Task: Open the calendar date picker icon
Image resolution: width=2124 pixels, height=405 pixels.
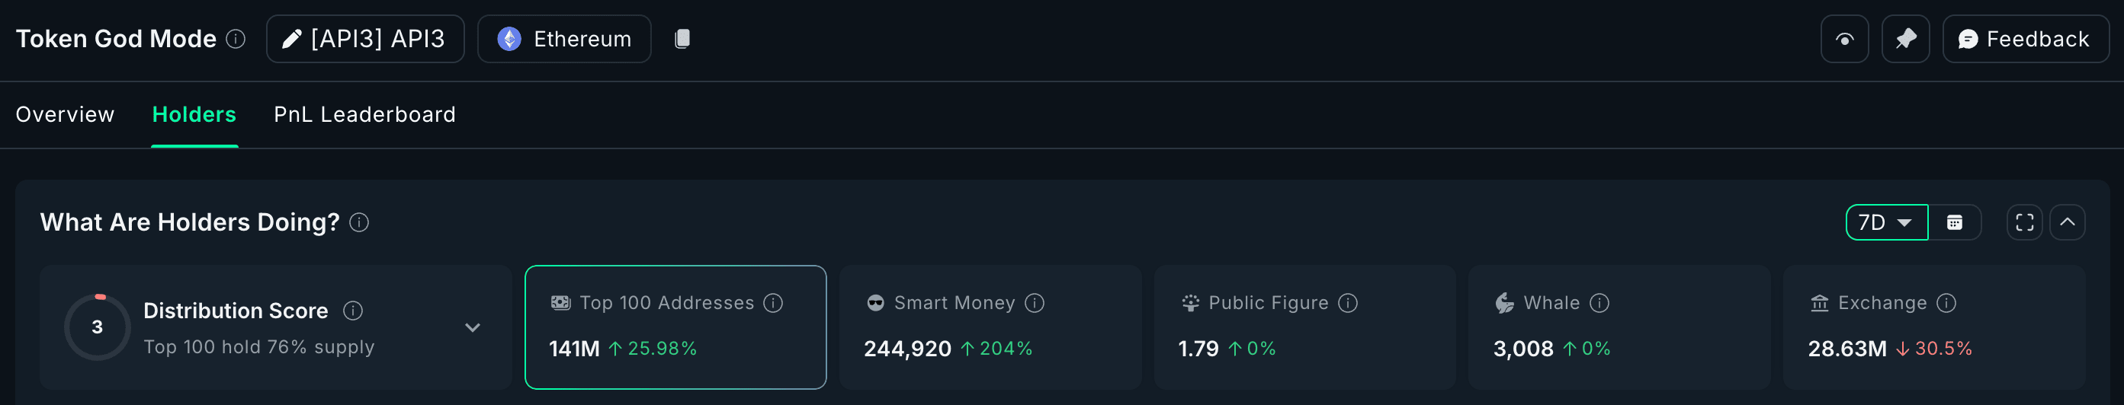Action: (1954, 222)
